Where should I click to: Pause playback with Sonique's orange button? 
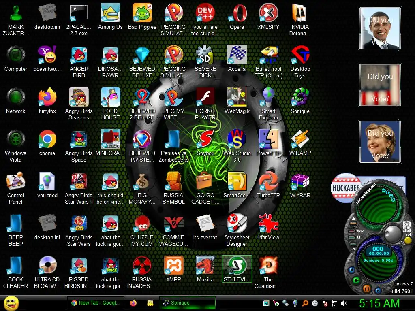point(366,289)
